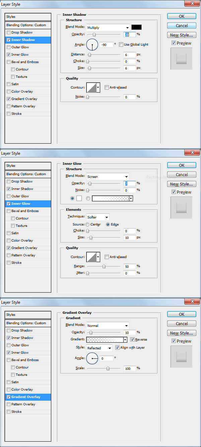Expand gradient picker arrow in Gradient Overlay dialog
Image resolution: width=201 pixels, height=447 pixels.
(125, 340)
